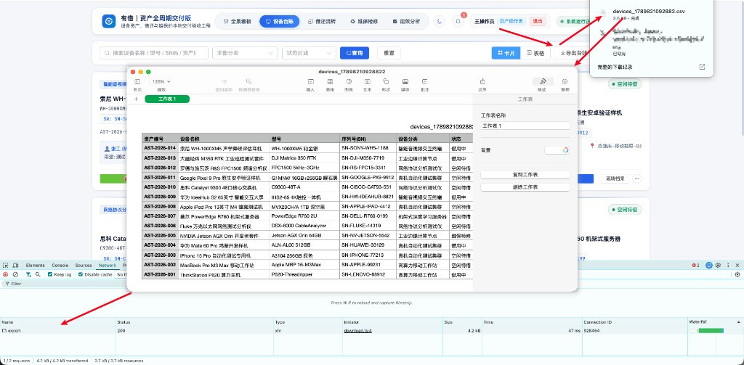Toggle the Keep log checkbox
This screenshot has width=744, height=365.
click(50, 274)
